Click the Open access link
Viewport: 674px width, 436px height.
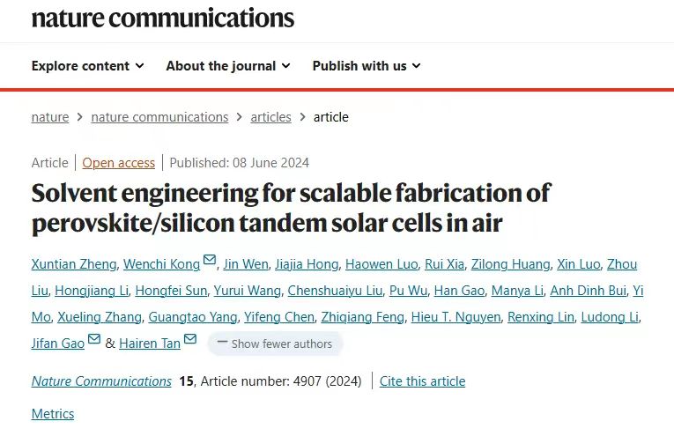tap(118, 163)
